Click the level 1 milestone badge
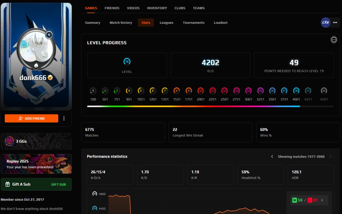Image resolution: width=342 pixels, height=214 pixels. (93, 91)
